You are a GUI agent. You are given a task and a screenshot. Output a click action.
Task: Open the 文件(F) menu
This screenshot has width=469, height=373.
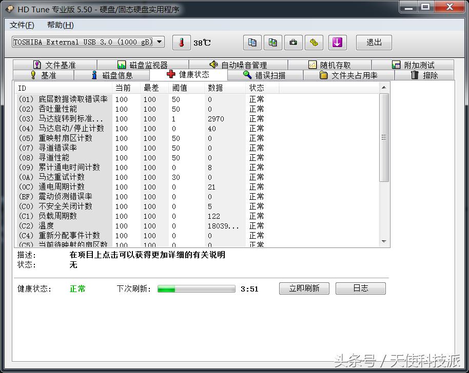[22, 25]
